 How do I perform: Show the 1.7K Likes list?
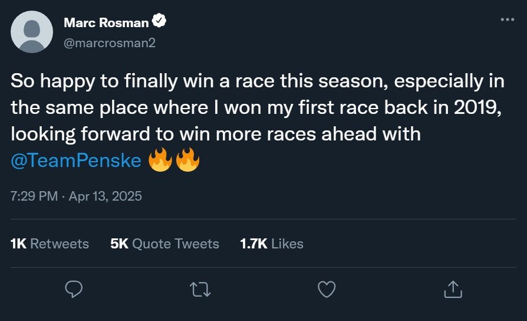coord(272,244)
